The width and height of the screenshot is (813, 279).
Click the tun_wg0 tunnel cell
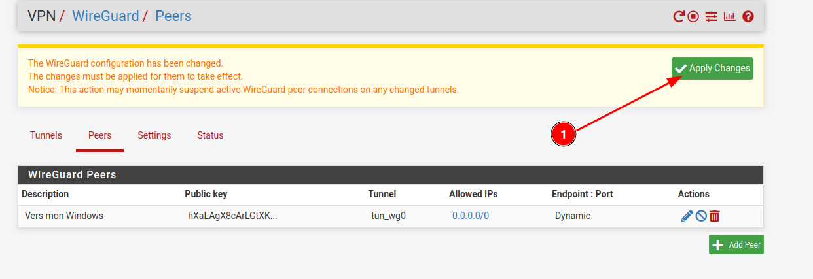pyautogui.click(x=388, y=216)
